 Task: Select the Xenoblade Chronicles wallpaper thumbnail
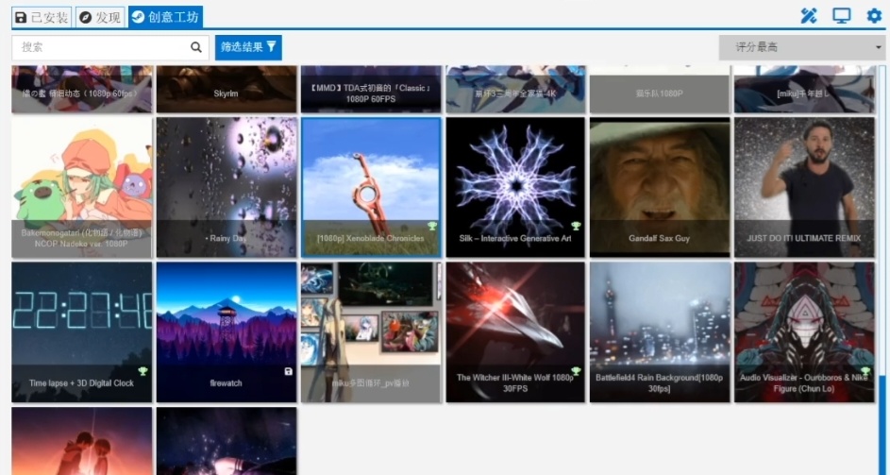tap(371, 188)
